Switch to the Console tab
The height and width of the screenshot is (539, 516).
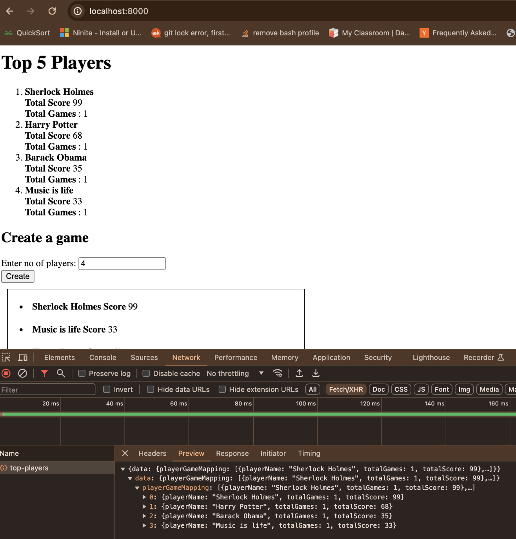[103, 357]
